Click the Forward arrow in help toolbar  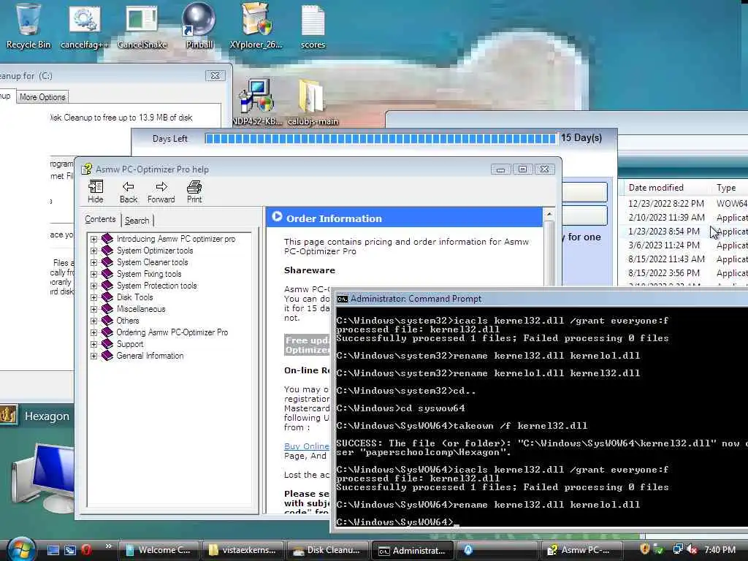[x=161, y=191]
